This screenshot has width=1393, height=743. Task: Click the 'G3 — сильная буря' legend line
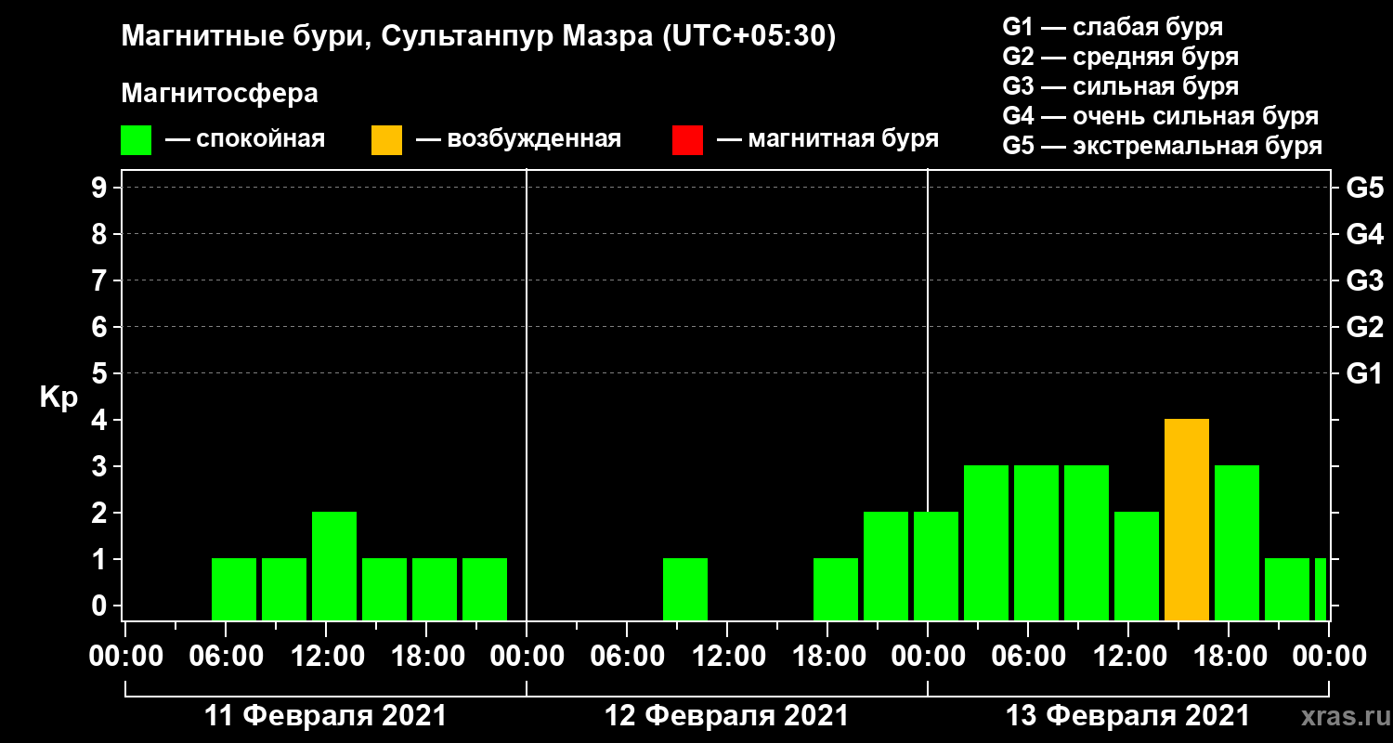pos(1120,86)
